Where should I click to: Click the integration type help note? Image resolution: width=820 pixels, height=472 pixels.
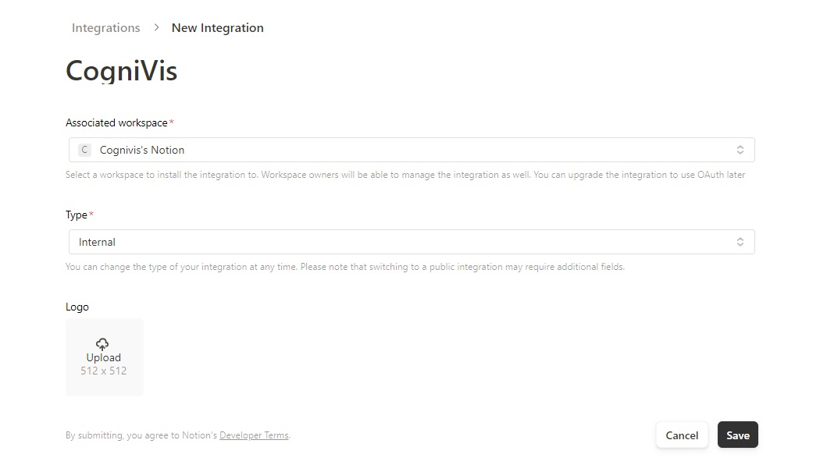344,267
